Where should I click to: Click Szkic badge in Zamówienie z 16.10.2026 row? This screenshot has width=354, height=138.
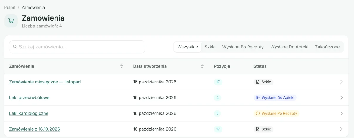point(263,129)
